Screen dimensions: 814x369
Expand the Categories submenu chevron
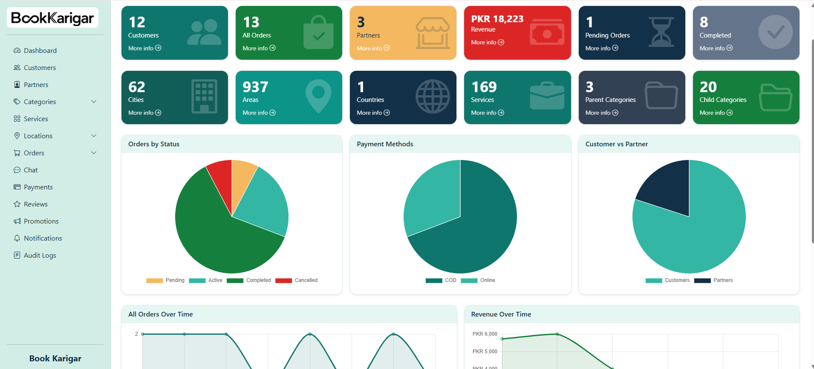[94, 102]
